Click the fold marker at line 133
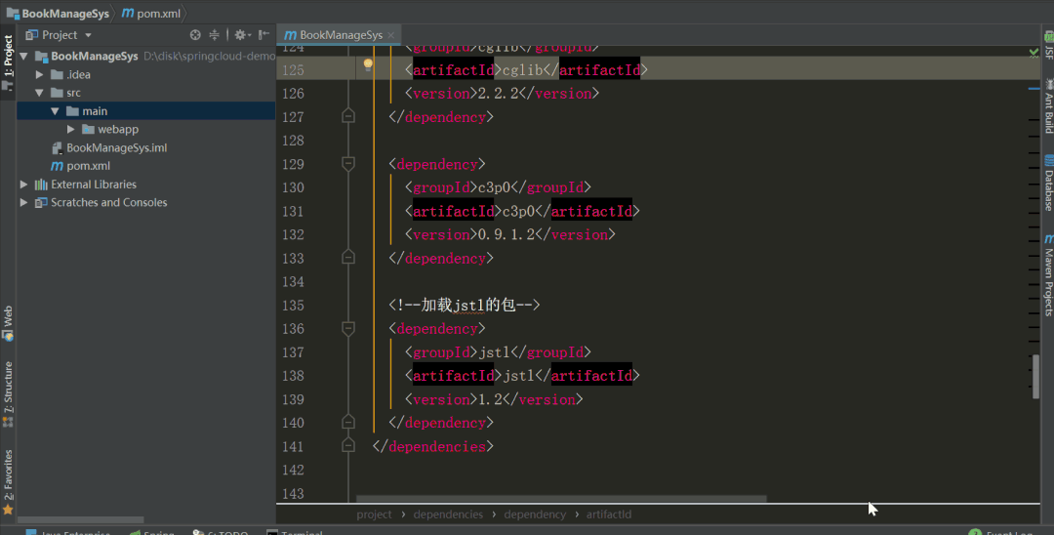Viewport: 1054px width, 535px height. [x=348, y=258]
